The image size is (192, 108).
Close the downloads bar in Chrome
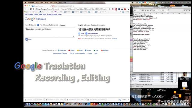coord(128,100)
